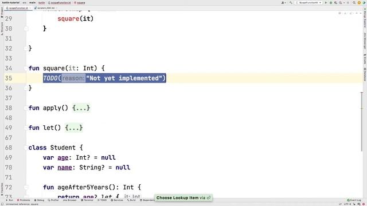Open the Profiler tool window
The height and width of the screenshot is (206, 367).
(53, 200)
